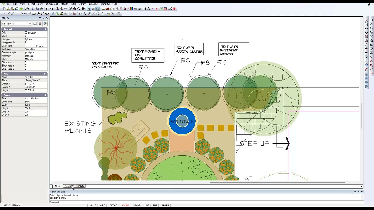Open the Dimensions menu
374x210 pixels.
coord(52,4)
